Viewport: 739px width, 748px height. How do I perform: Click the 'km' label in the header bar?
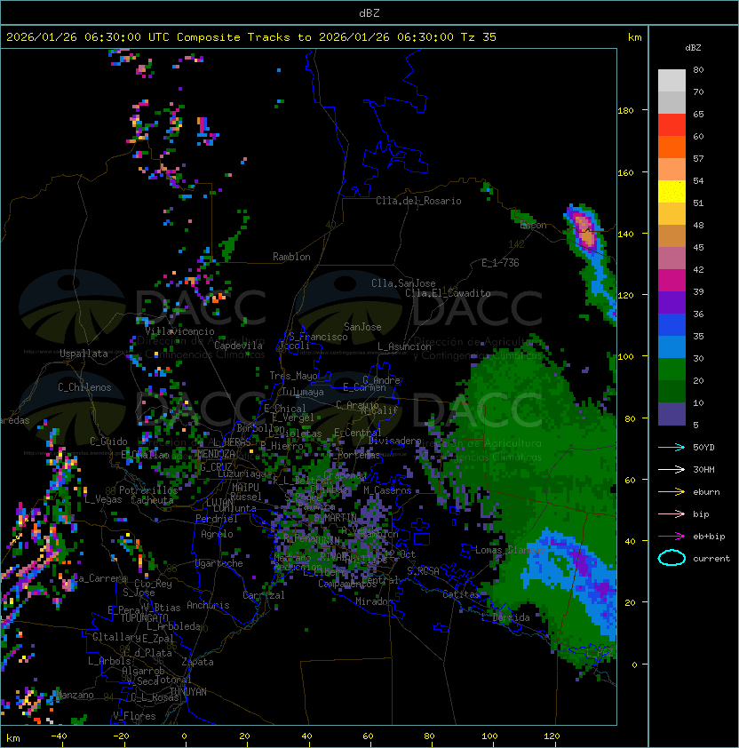click(x=634, y=37)
